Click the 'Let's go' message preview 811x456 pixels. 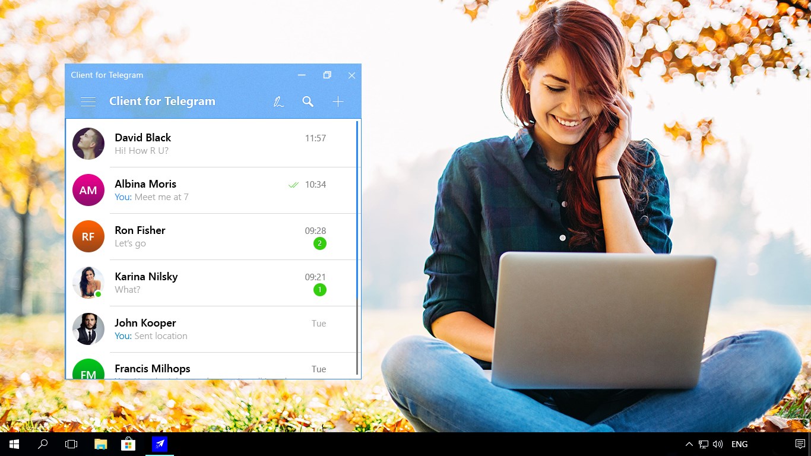tap(130, 243)
